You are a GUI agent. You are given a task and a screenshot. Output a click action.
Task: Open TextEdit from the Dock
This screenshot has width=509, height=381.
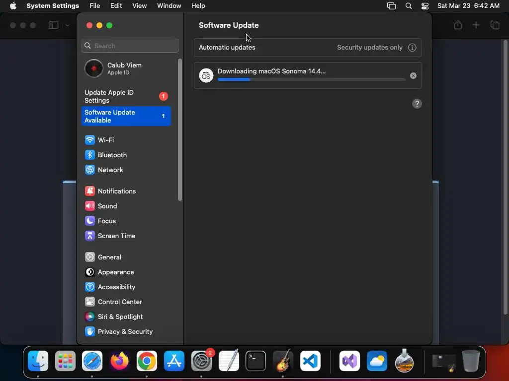coord(229,361)
